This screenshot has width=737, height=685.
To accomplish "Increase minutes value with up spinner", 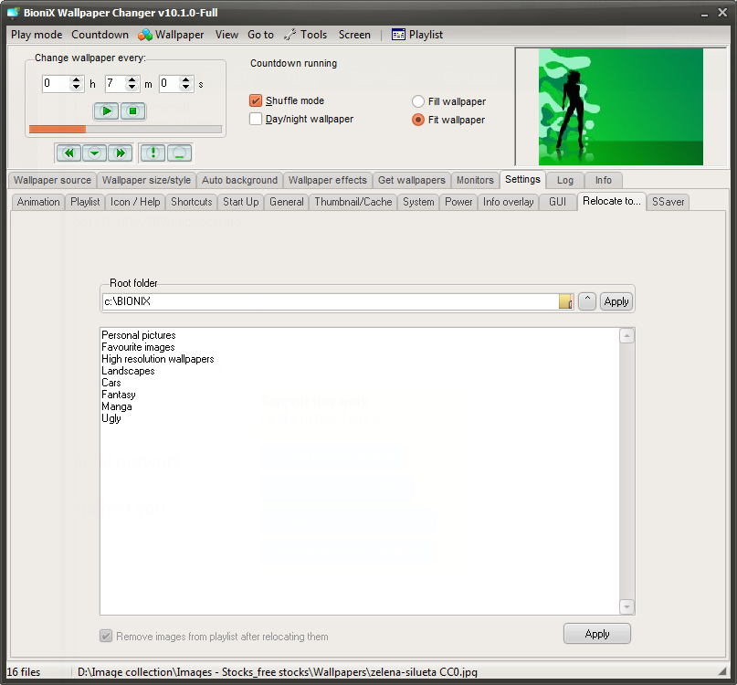I will click(132, 79).
